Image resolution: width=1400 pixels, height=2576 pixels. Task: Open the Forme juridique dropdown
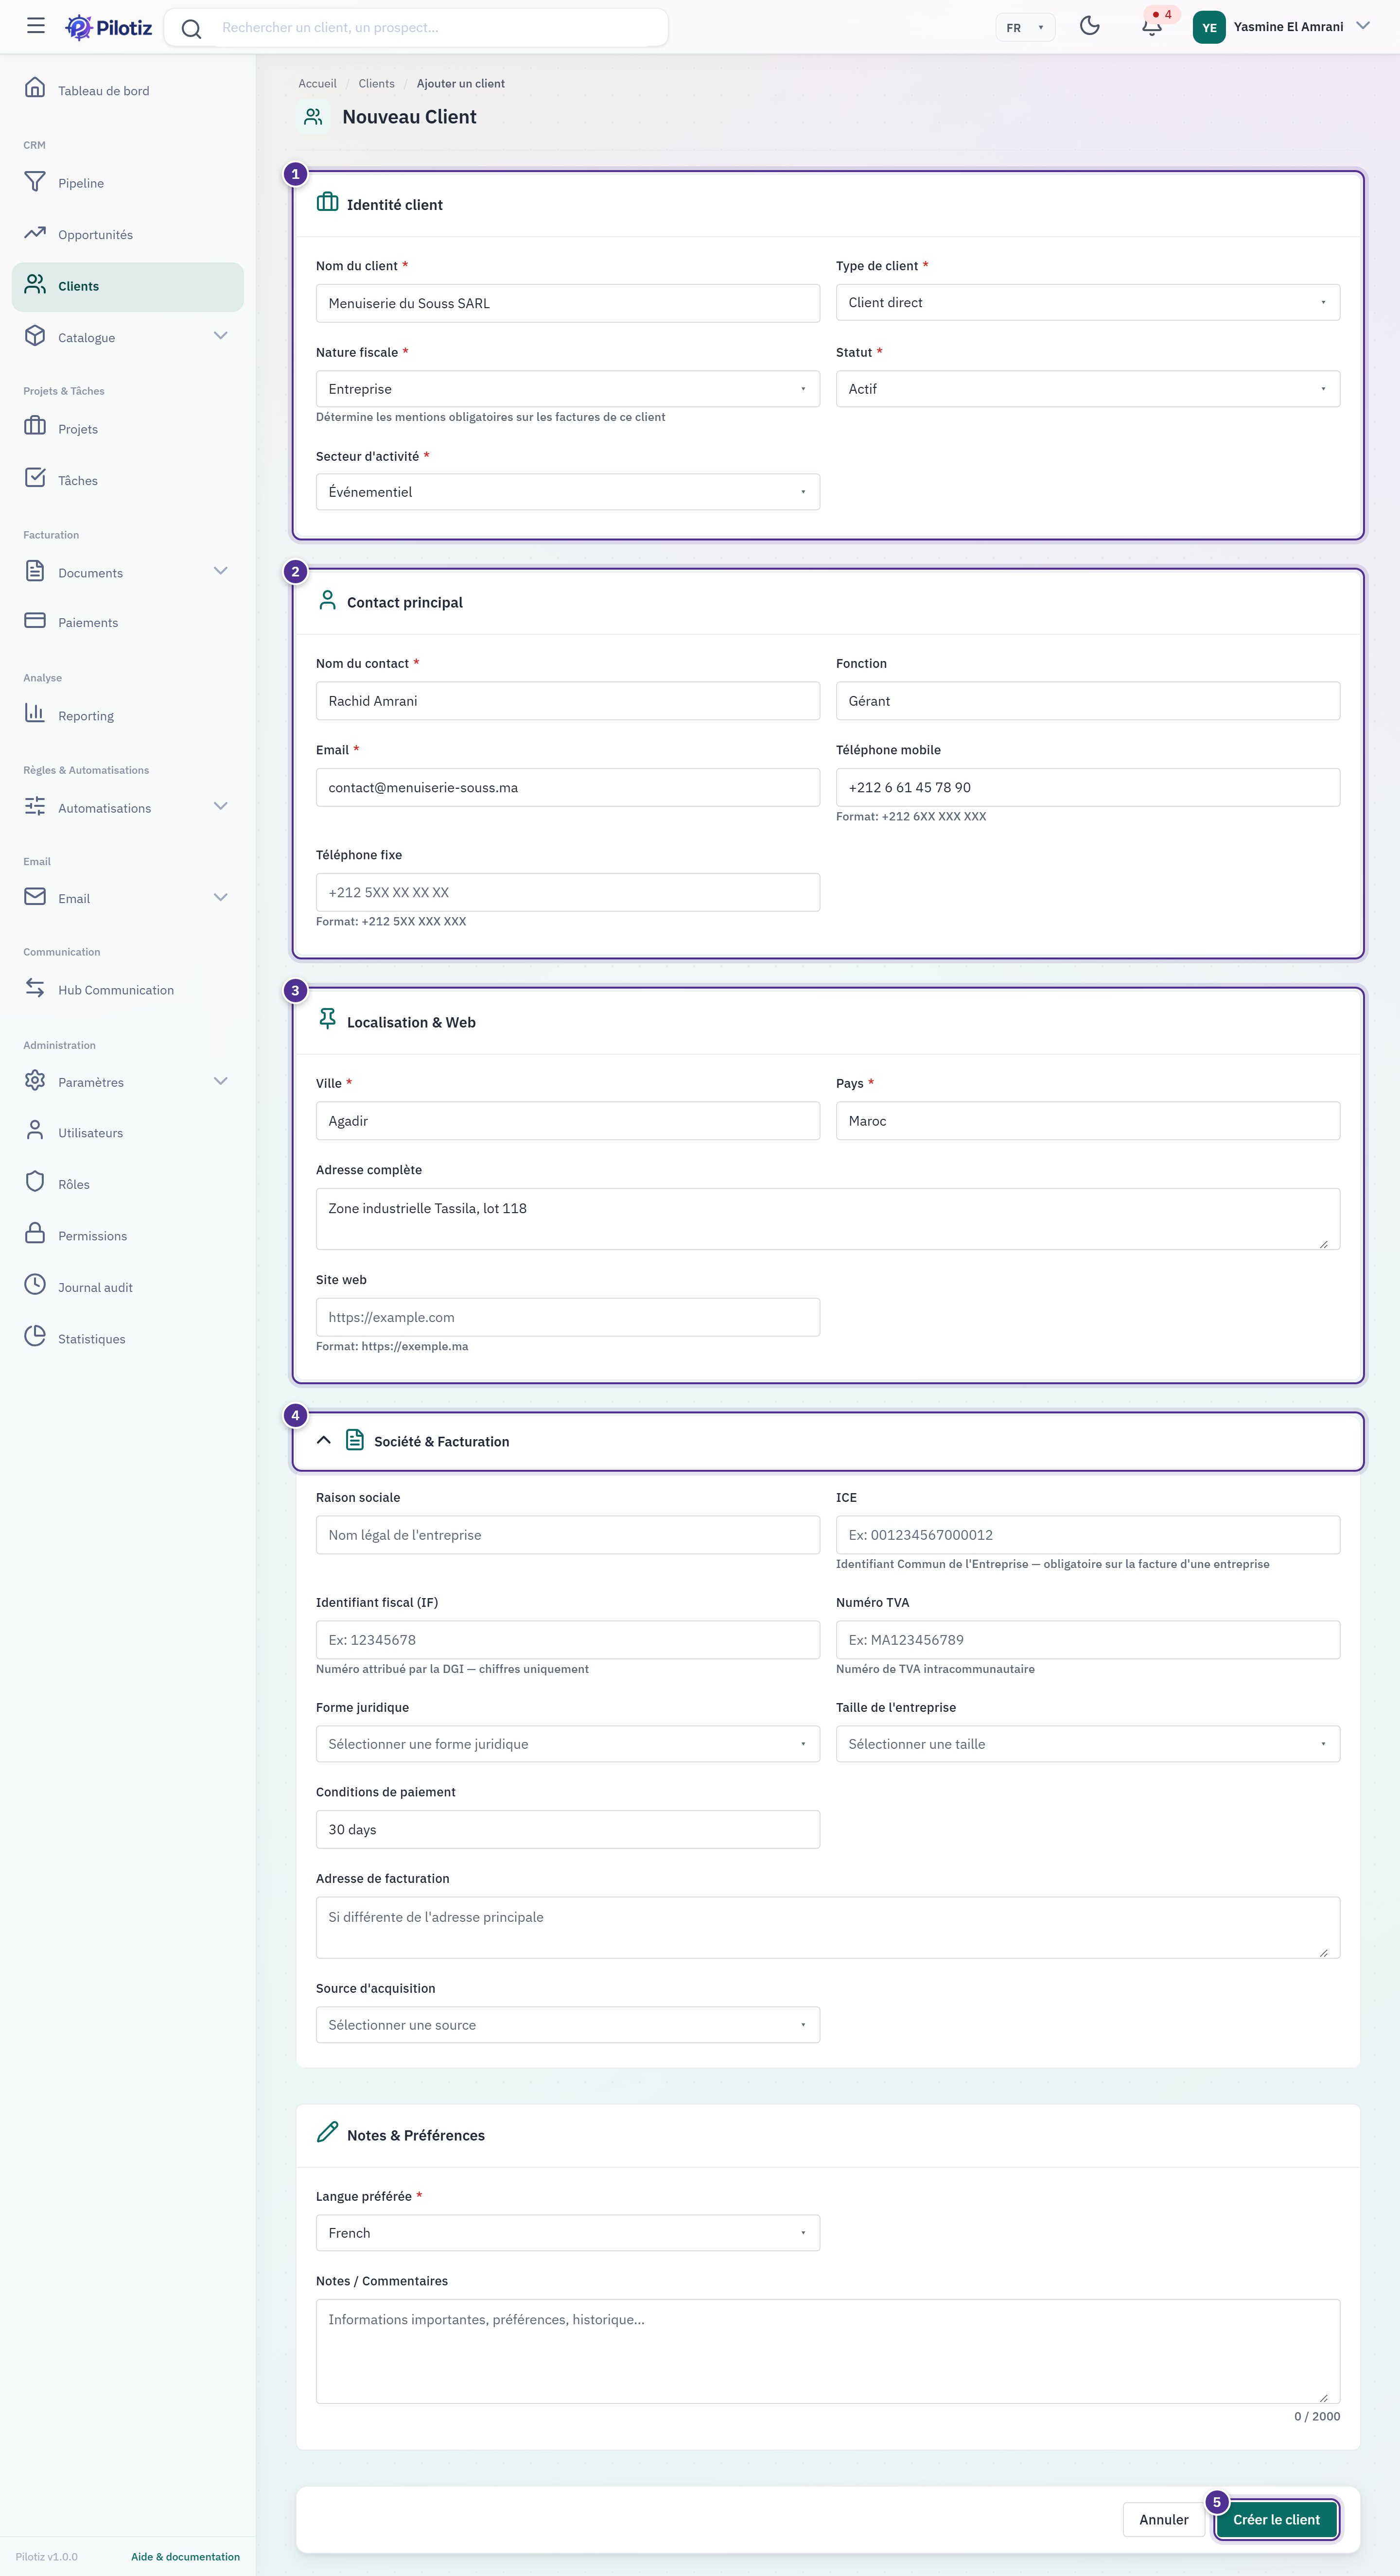[568, 1744]
